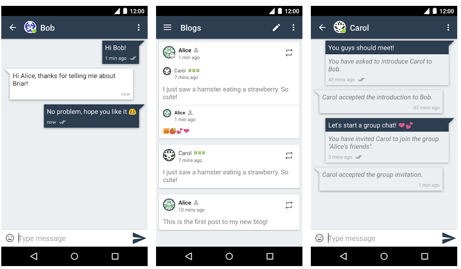Open the Blogs navigation hamburger menu

[x=167, y=27]
